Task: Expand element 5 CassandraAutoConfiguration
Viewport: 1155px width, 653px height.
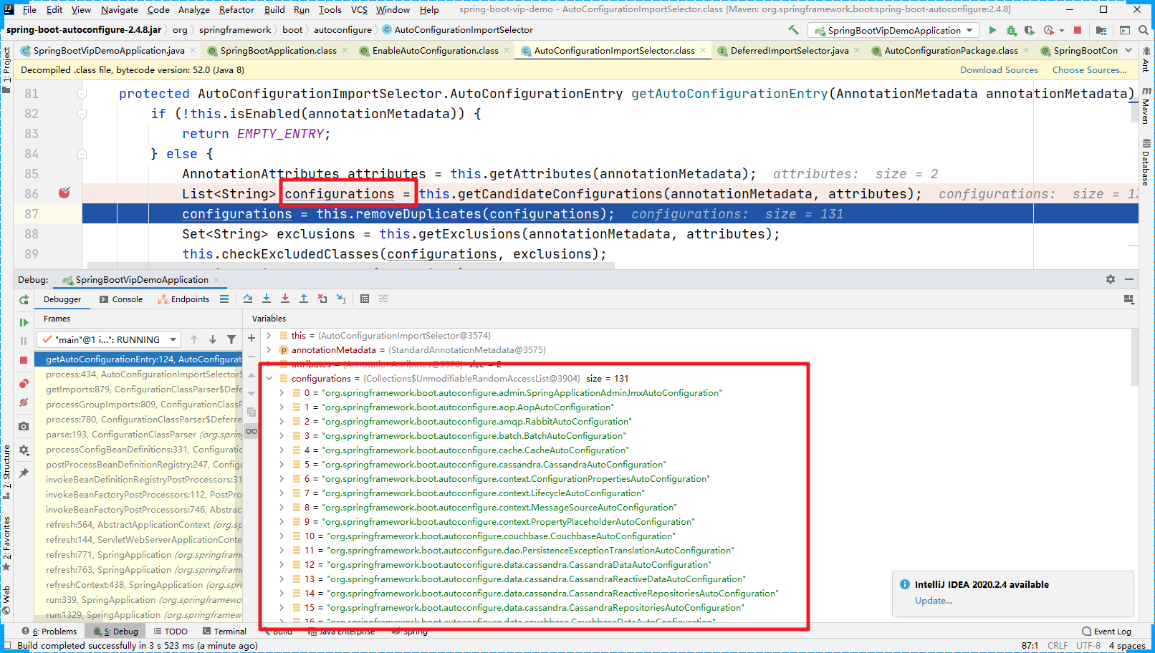Action: coord(282,464)
